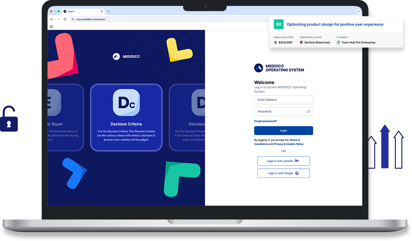Click the browser address bar URL
The height and width of the screenshot is (241, 412).
91,19
